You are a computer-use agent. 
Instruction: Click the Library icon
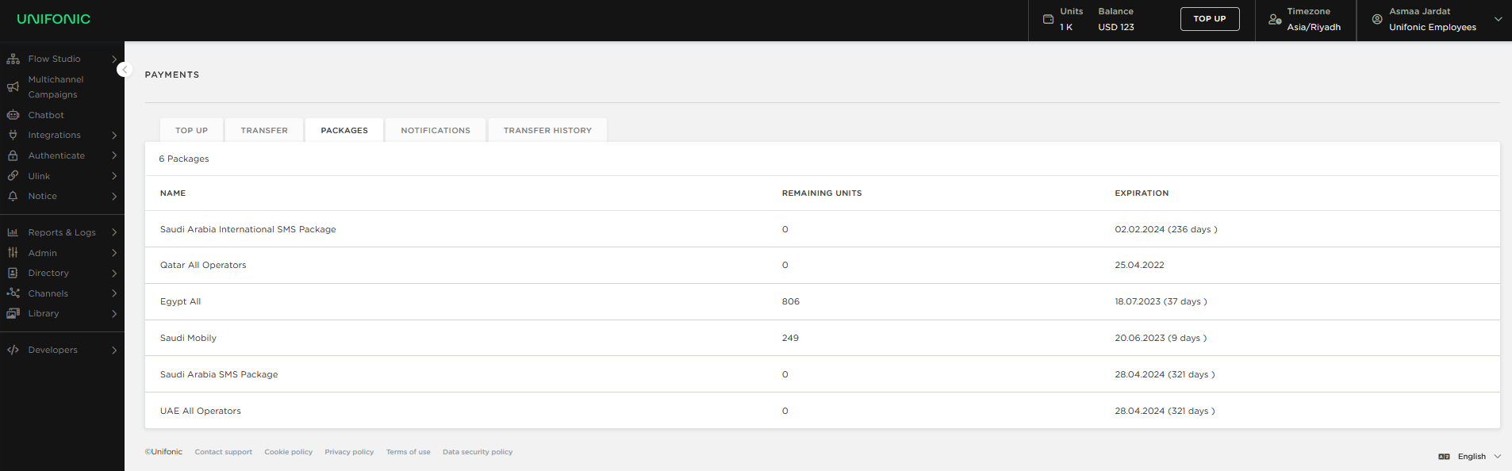pyautogui.click(x=13, y=313)
